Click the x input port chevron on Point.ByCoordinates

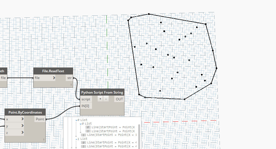click(x=22, y=119)
